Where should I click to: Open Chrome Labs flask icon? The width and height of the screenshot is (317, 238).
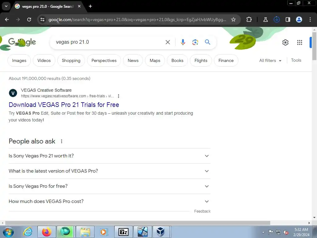point(265,20)
